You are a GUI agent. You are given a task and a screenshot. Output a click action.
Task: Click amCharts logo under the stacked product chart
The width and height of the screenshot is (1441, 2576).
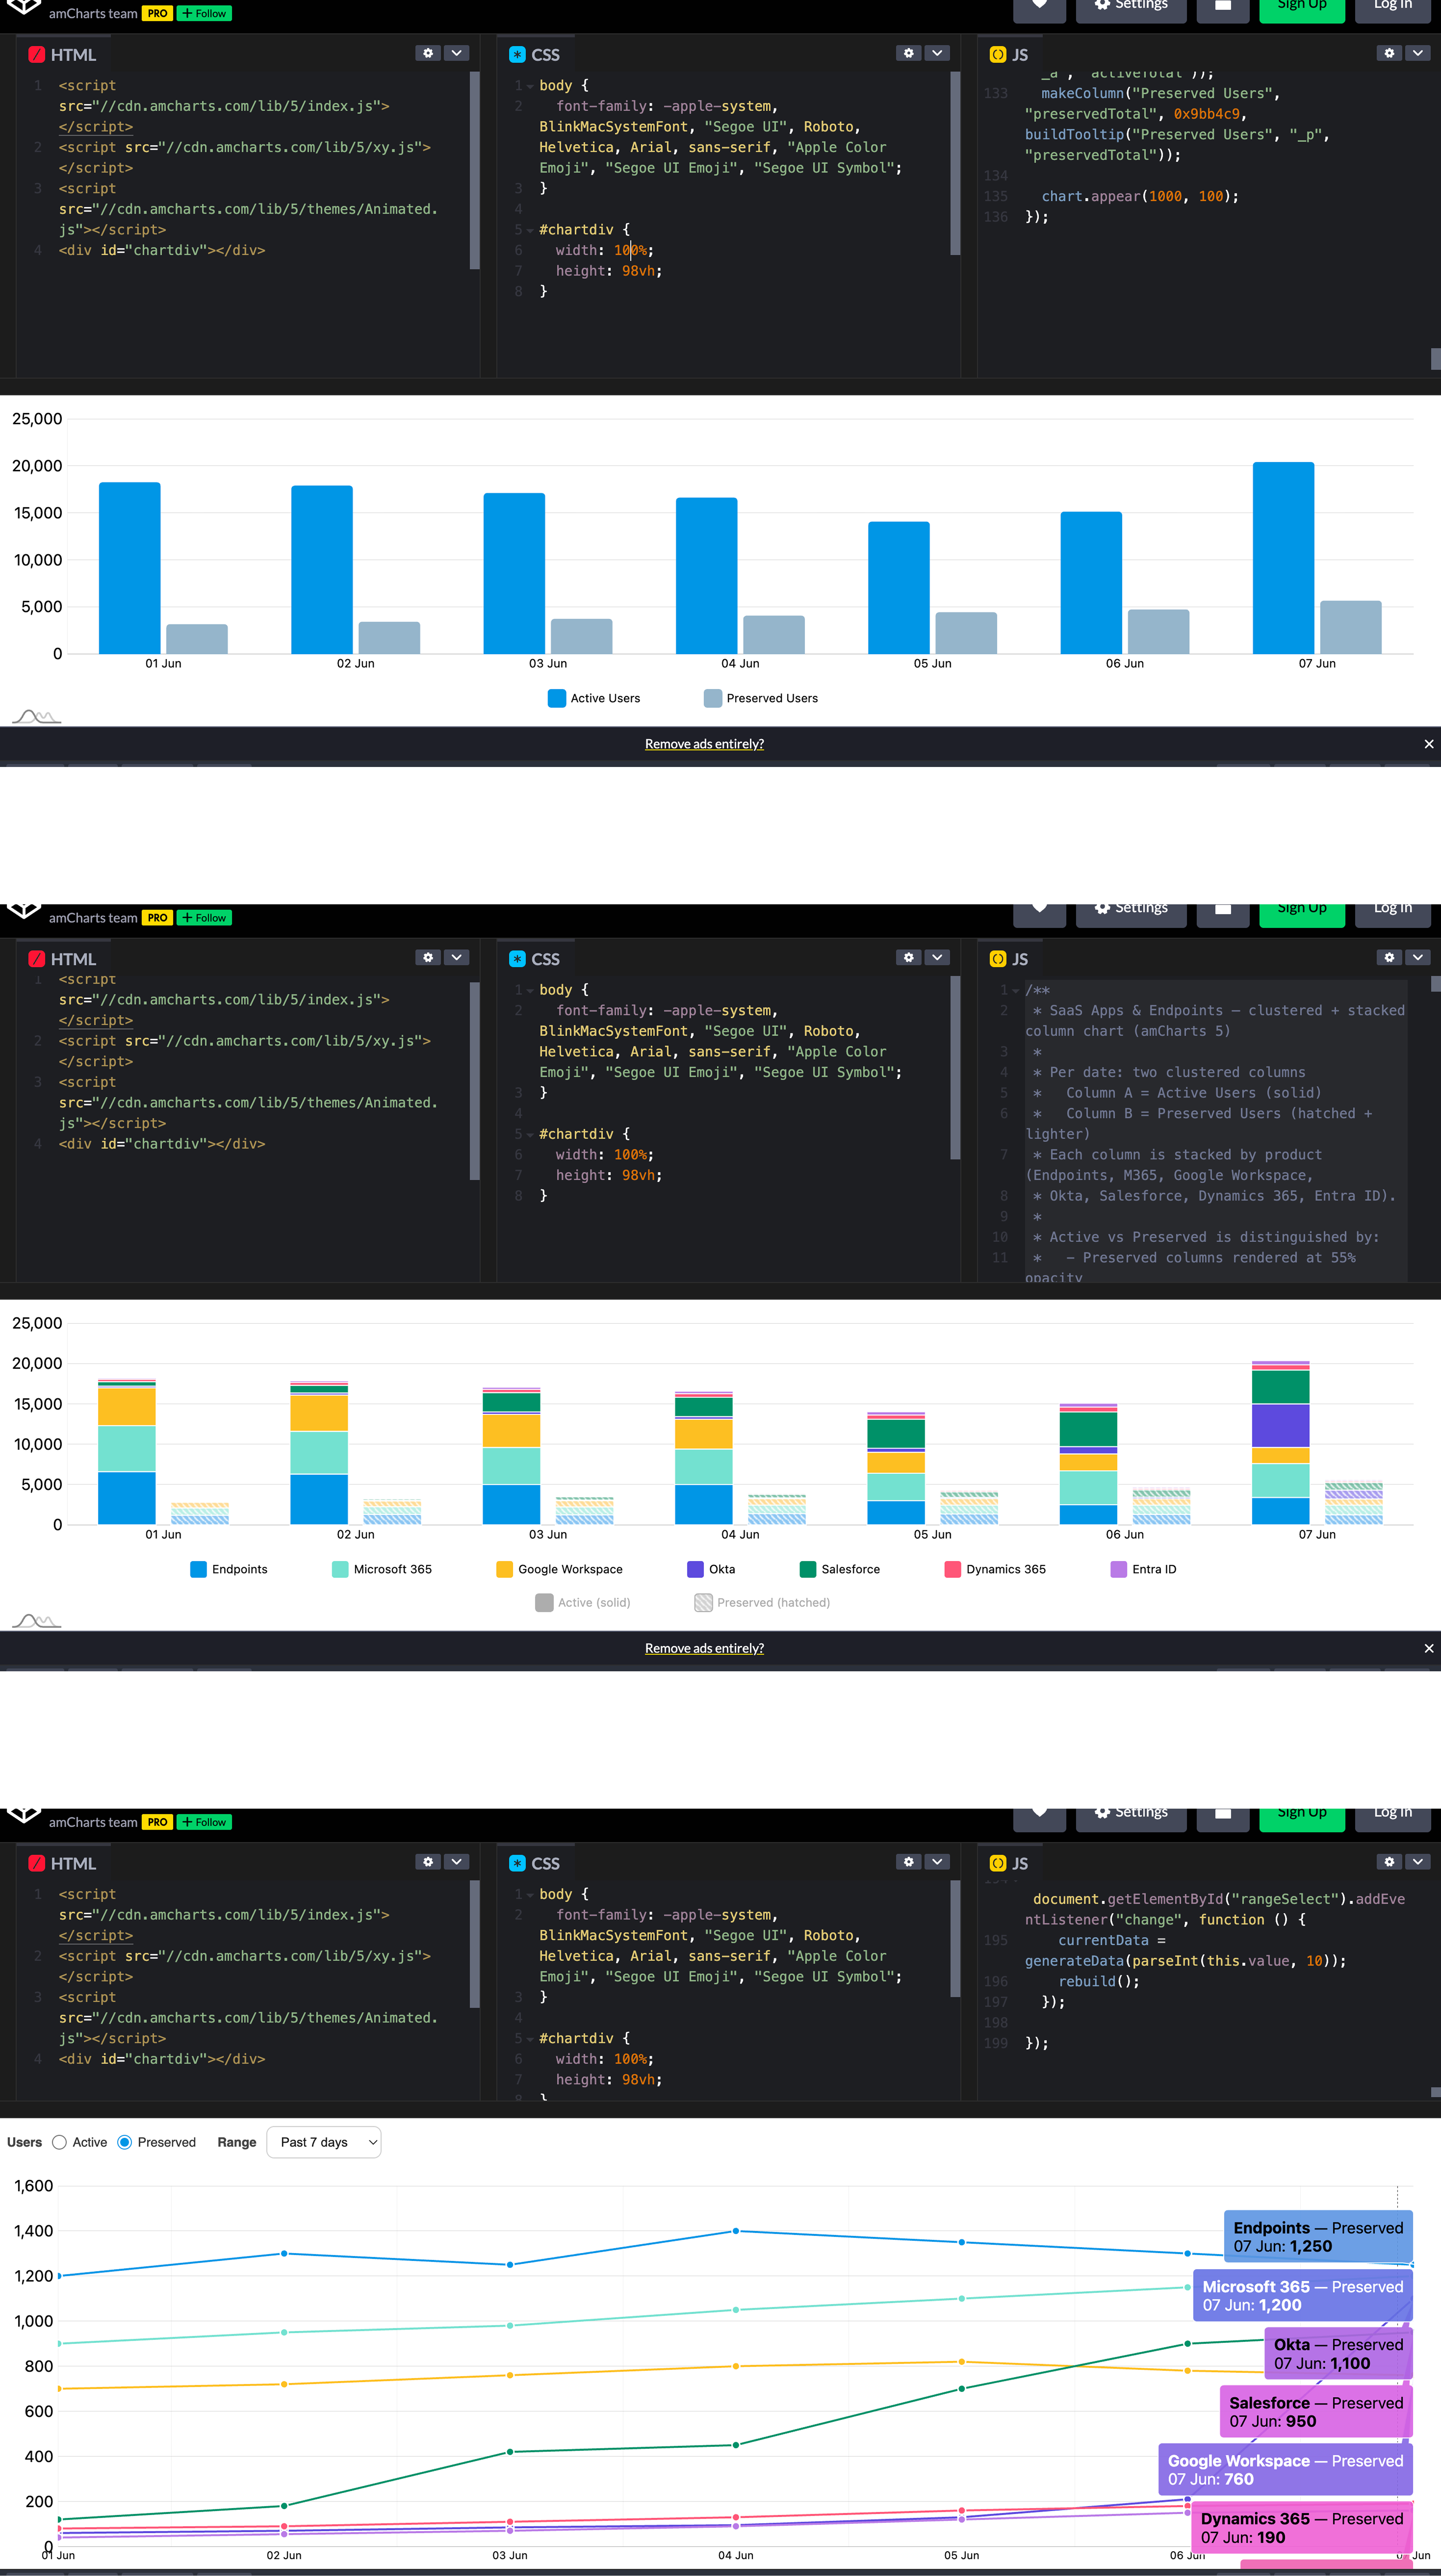(x=37, y=1620)
